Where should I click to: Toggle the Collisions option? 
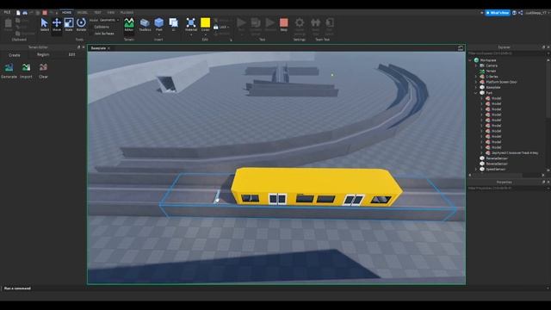pyautogui.click(x=102, y=27)
